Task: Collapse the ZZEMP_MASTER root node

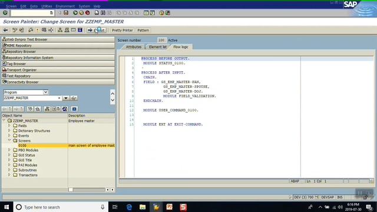Action: click(4, 120)
